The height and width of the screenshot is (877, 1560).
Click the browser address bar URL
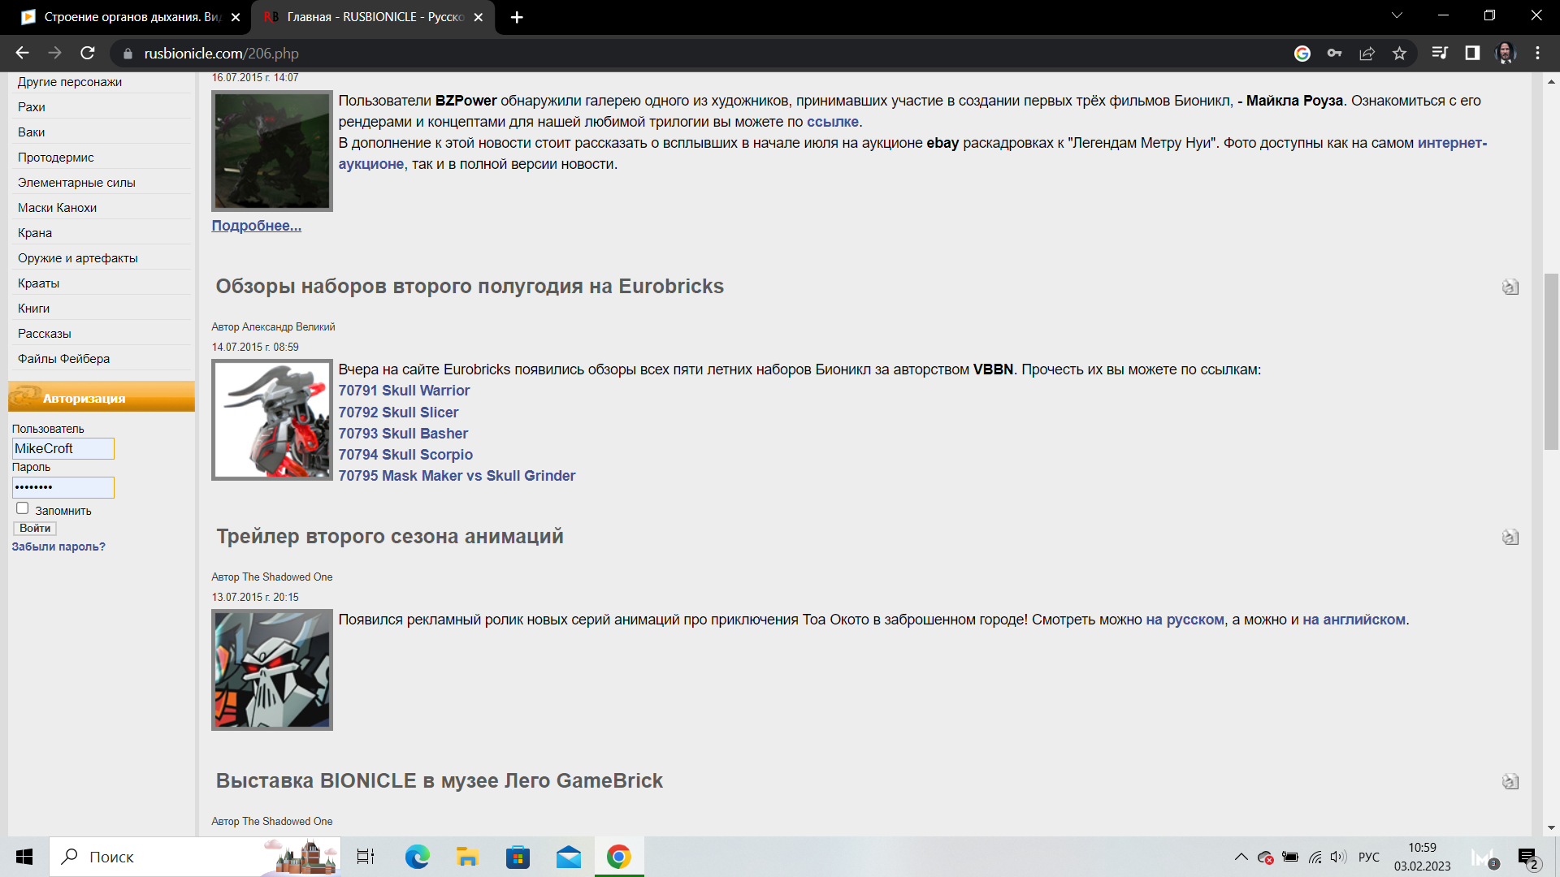tap(222, 54)
